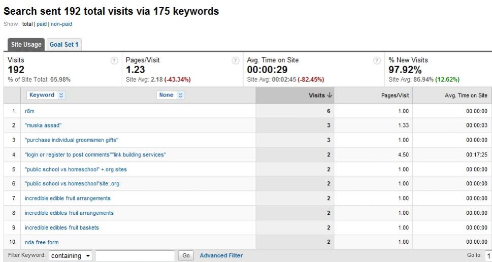Screen dimensions: 492x262
Task: Show non-paid search visits
Action: pyautogui.click(x=61, y=23)
